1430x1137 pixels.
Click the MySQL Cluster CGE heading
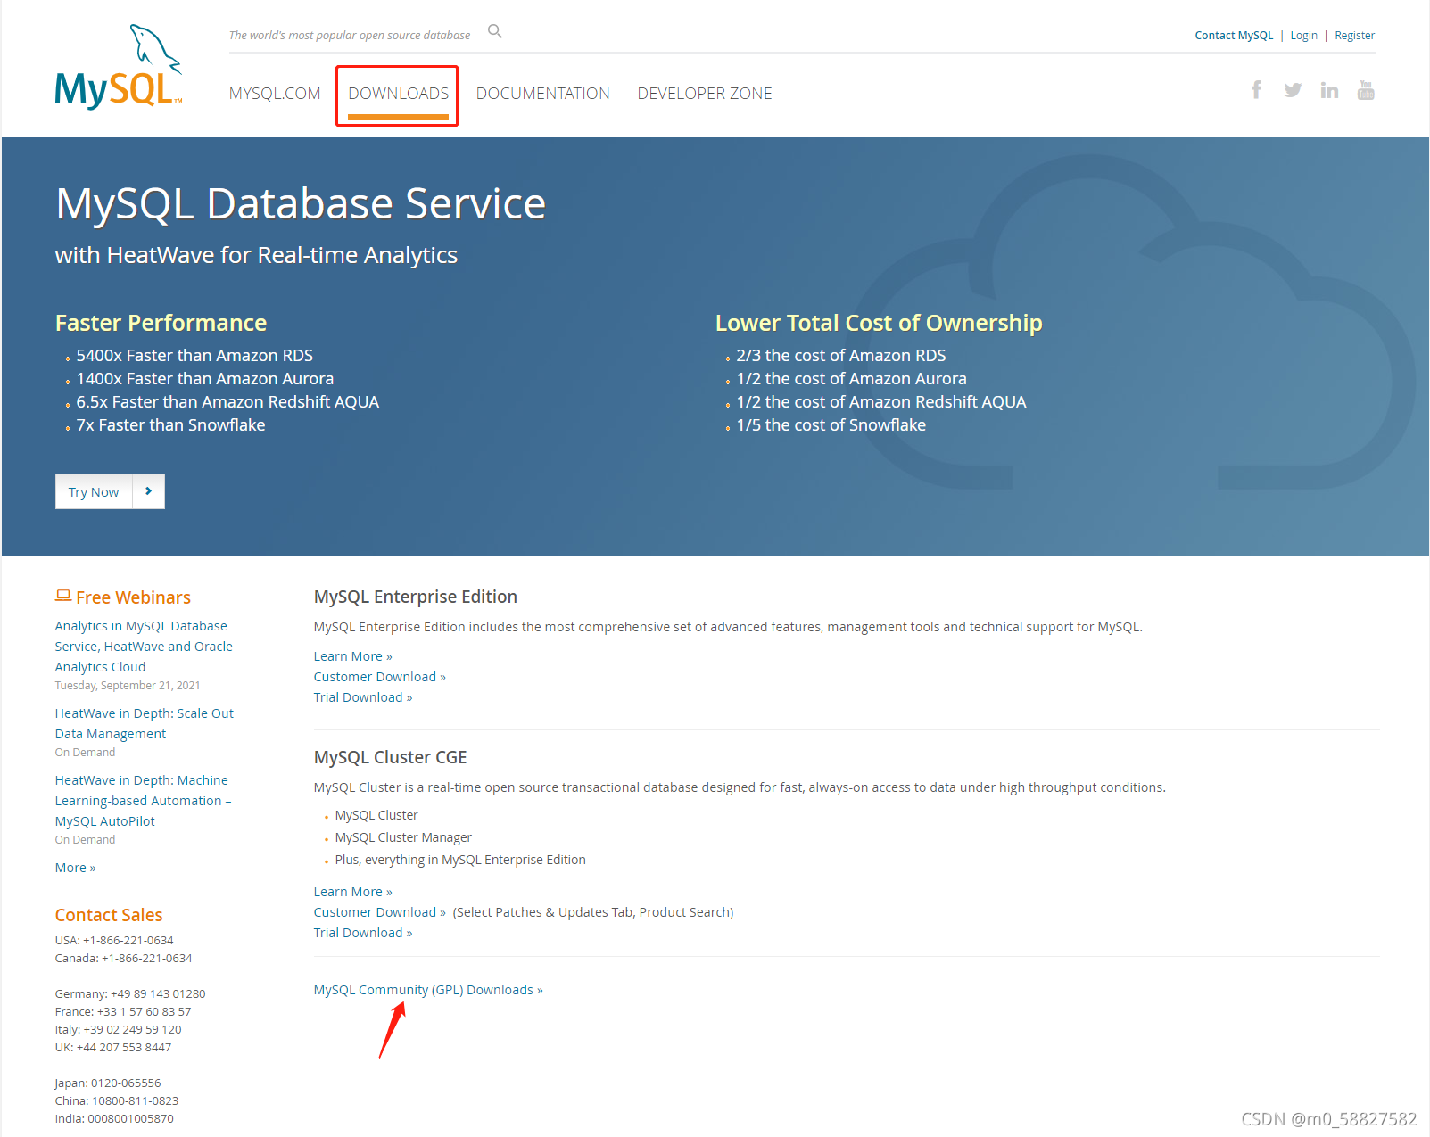click(x=390, y=757)
